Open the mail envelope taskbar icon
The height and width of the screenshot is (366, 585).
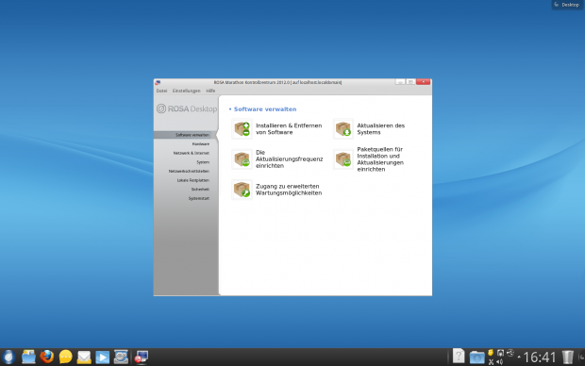click(84, 358)
